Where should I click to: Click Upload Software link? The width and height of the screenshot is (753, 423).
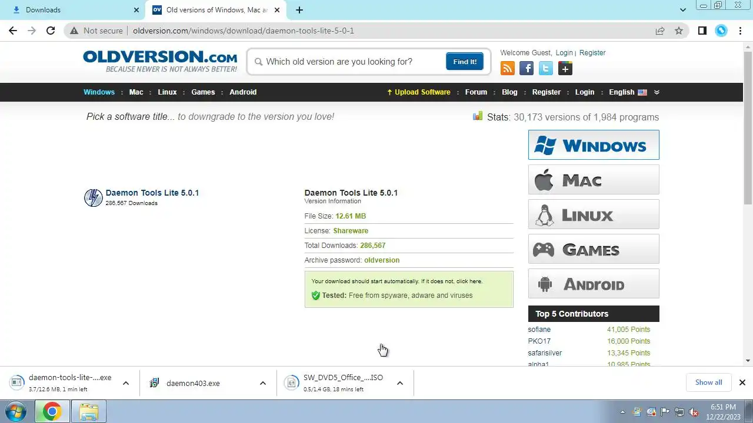(418, 92)
